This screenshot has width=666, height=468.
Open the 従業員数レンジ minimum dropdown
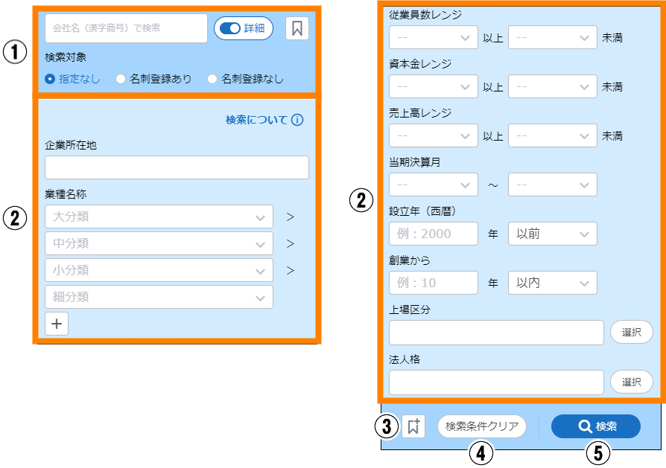pos(433,36)
